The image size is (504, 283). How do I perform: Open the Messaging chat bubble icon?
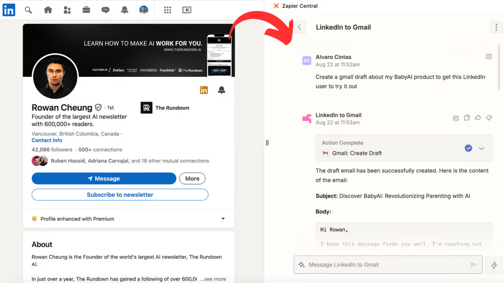(x=105, y=10)
